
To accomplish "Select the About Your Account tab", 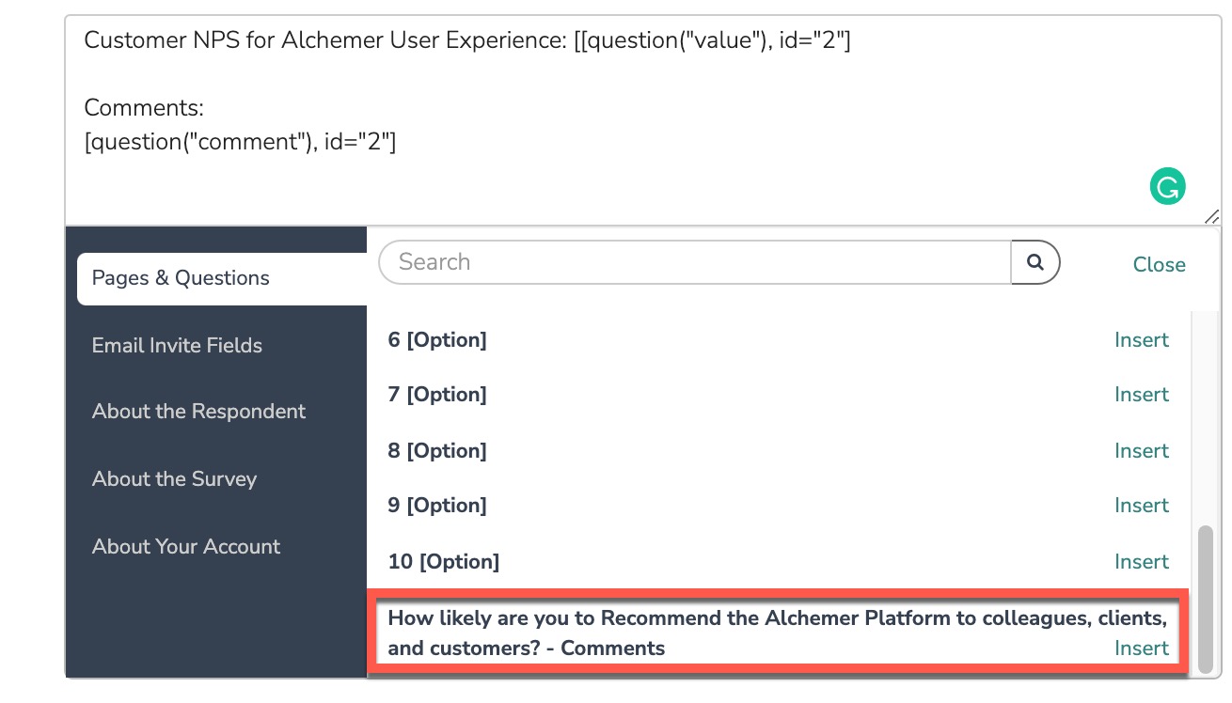I will click(x=186, y=547).
